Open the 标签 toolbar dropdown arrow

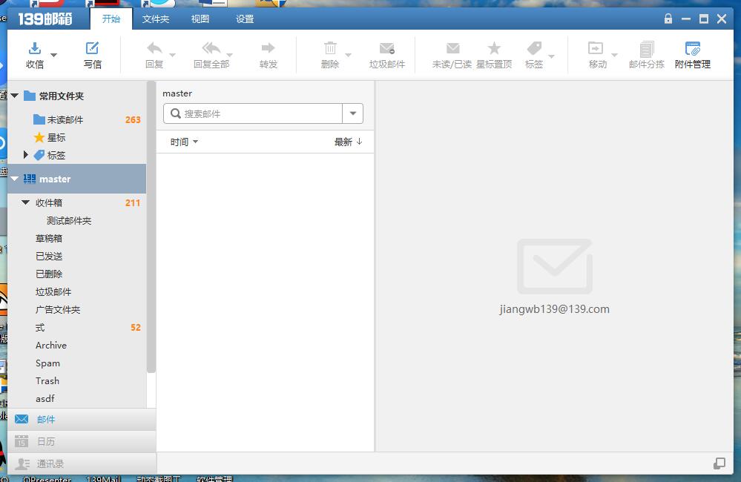point(551,56)
